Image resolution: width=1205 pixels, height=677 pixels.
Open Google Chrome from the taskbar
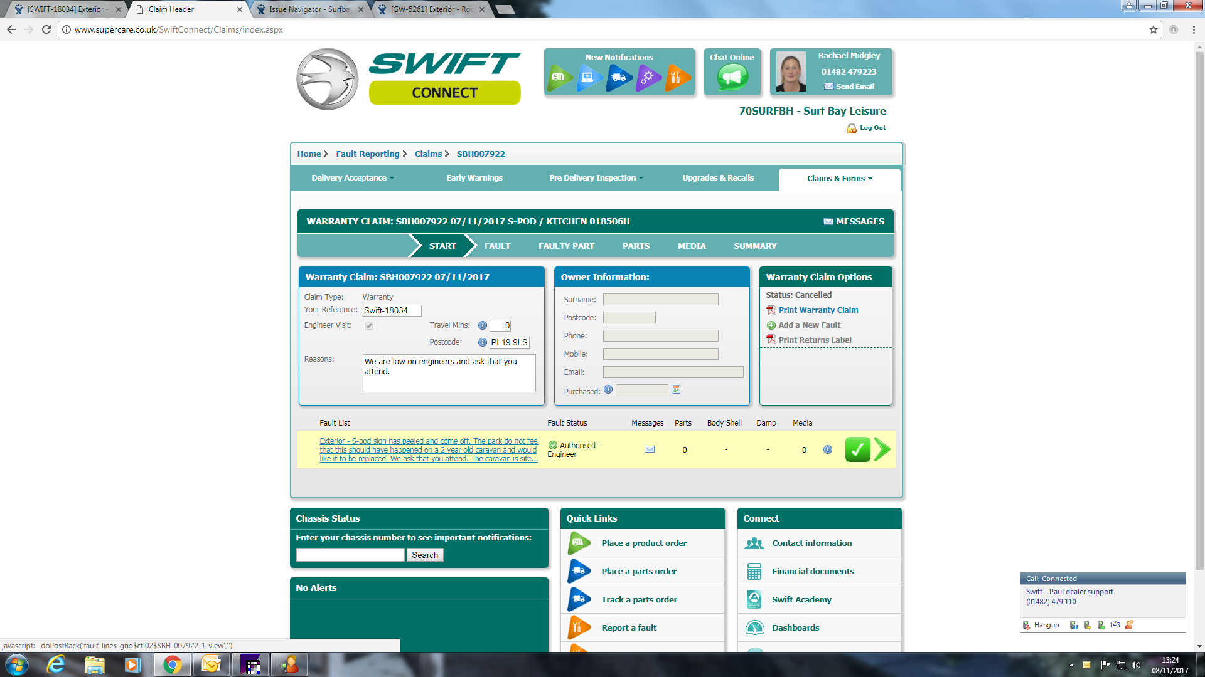[x=172, y=664]
